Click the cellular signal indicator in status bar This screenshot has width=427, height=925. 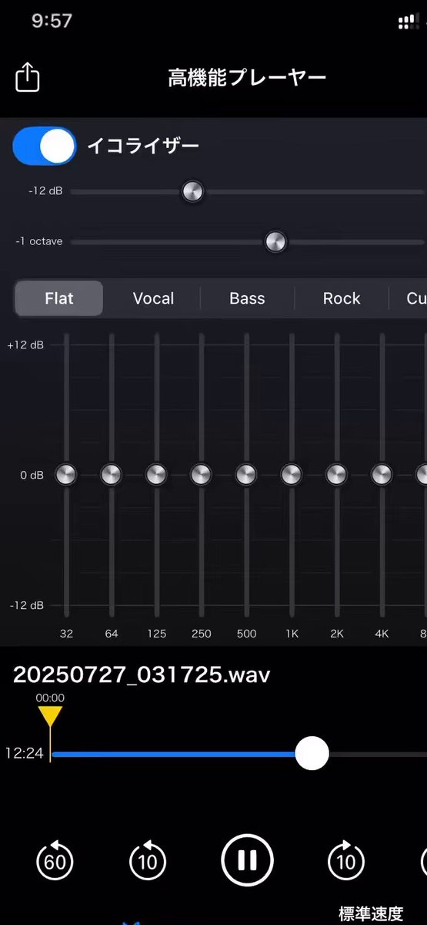point(409,22)
